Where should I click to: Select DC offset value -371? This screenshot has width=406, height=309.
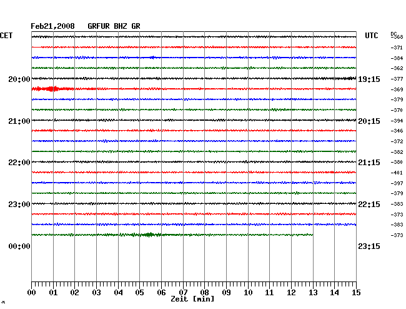point(397,48)
